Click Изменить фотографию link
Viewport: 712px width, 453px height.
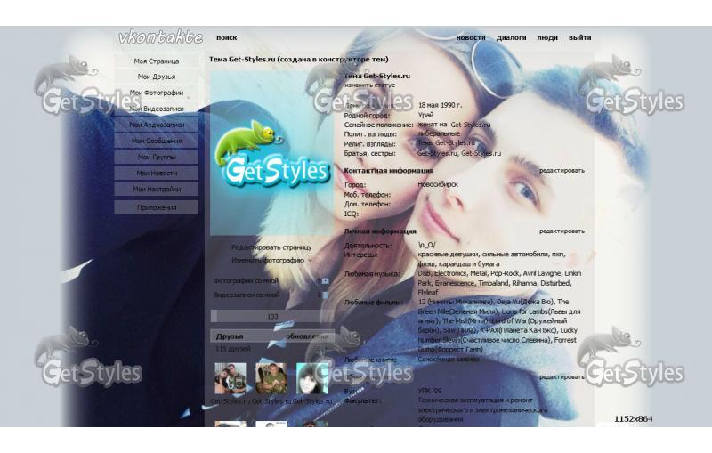coord(268,261)
